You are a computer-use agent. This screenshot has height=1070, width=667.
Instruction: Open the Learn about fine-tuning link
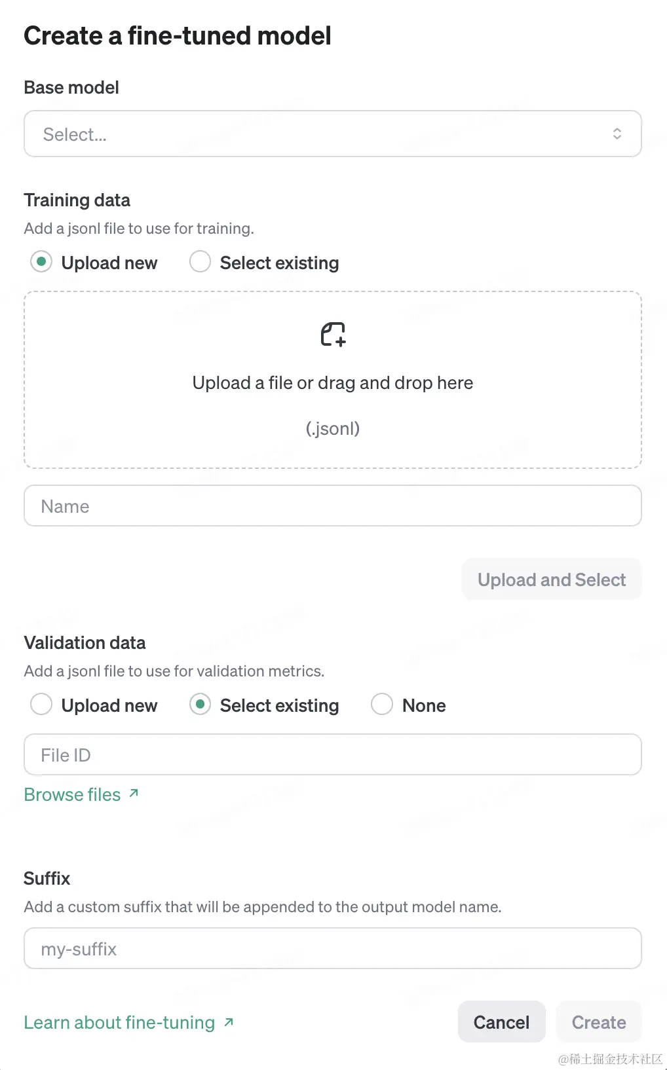point(119,1022)
